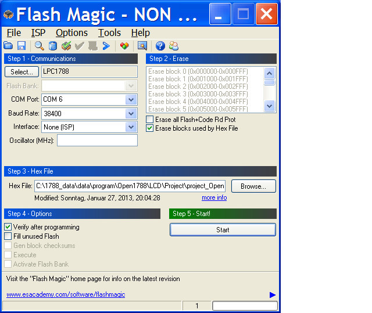Click the chip with green check icon

tap(66, 46)
